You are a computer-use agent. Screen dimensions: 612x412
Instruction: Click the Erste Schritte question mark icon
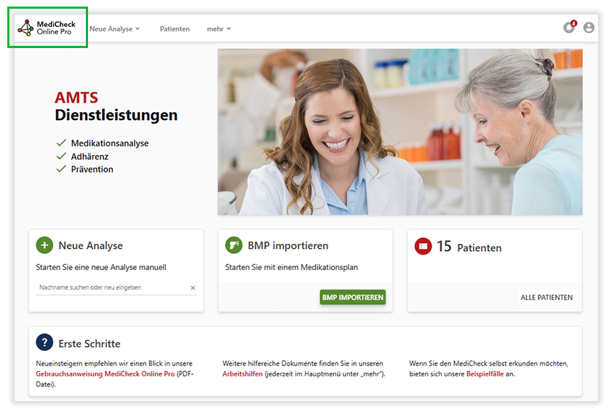(44, 343)
